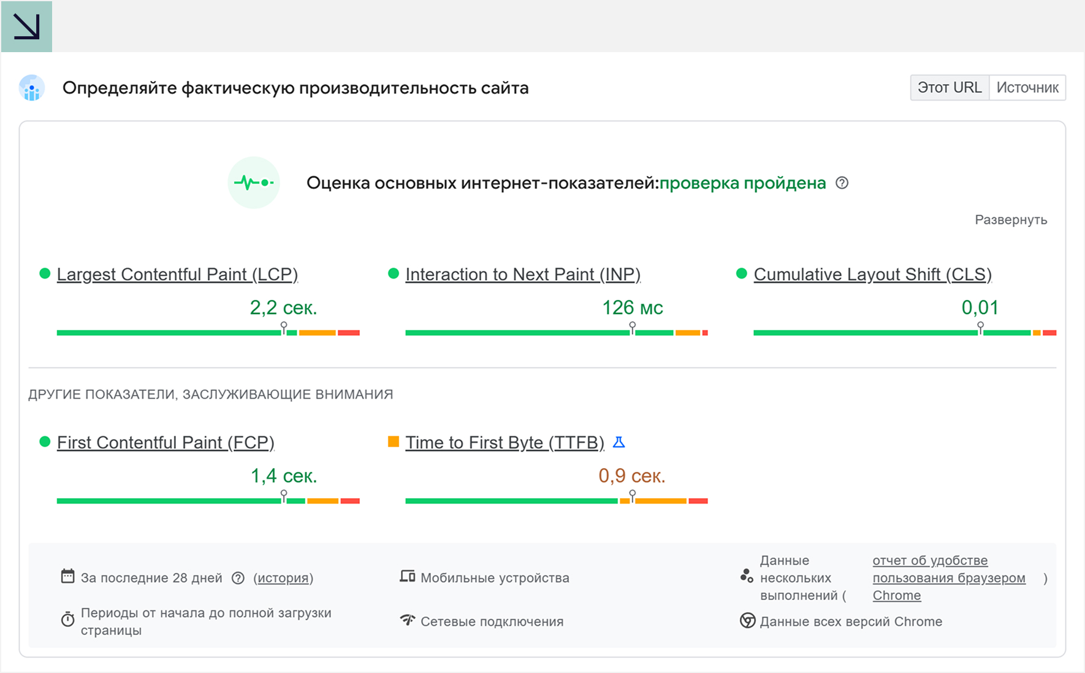Screen dimensions: 1085x673
Task: Expand metrics details with Развернуть
Action: coord(1011,220)
